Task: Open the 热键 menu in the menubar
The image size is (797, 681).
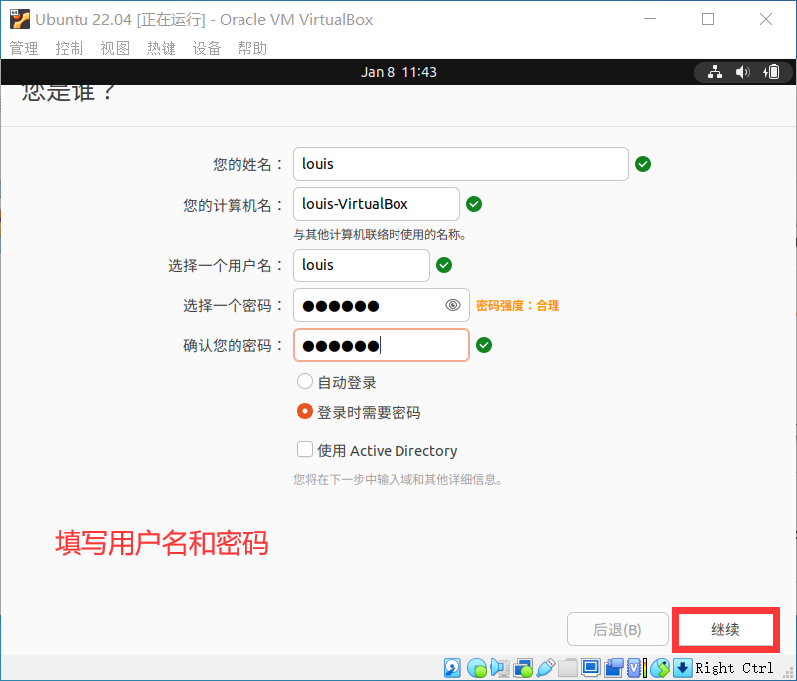Action: 160,47
